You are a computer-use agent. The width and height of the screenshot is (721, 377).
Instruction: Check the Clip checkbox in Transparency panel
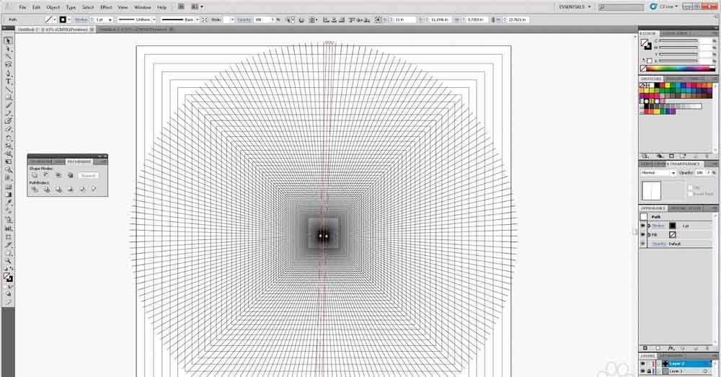pos(690,187)
